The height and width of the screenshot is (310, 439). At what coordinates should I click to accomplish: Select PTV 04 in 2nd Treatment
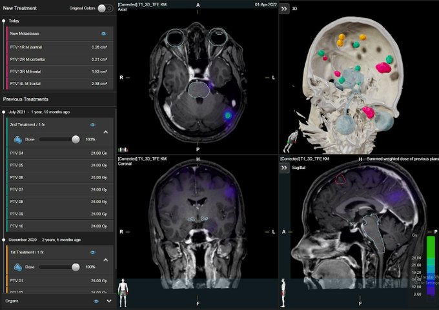(x=60, y=153)
